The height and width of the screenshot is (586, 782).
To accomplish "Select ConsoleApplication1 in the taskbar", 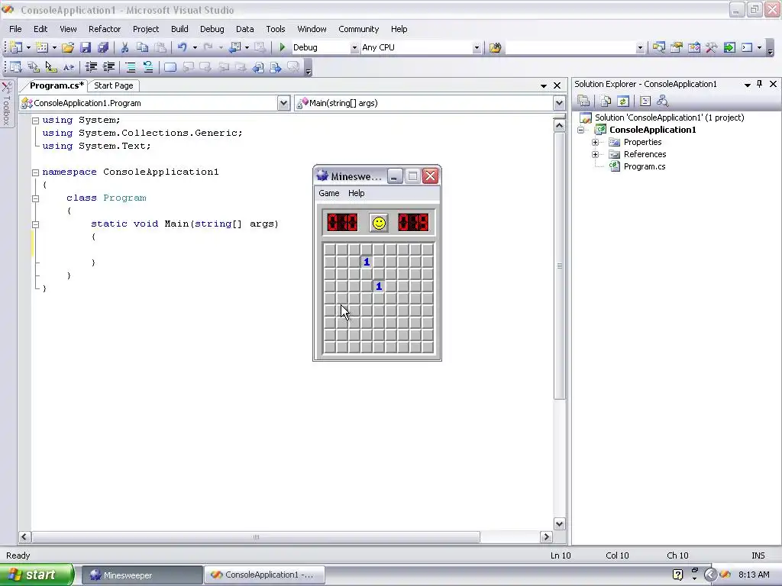I will pos(264,575).
